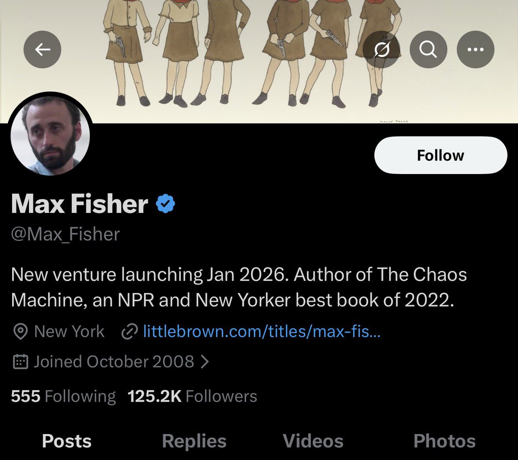
Task: Switch to the Posts tab
Action: [66, 441]
